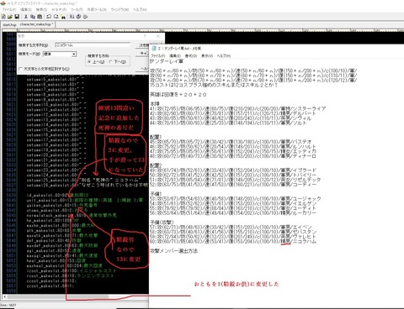Click Notepad line 53 ending ユージャック

coord(236,199)
